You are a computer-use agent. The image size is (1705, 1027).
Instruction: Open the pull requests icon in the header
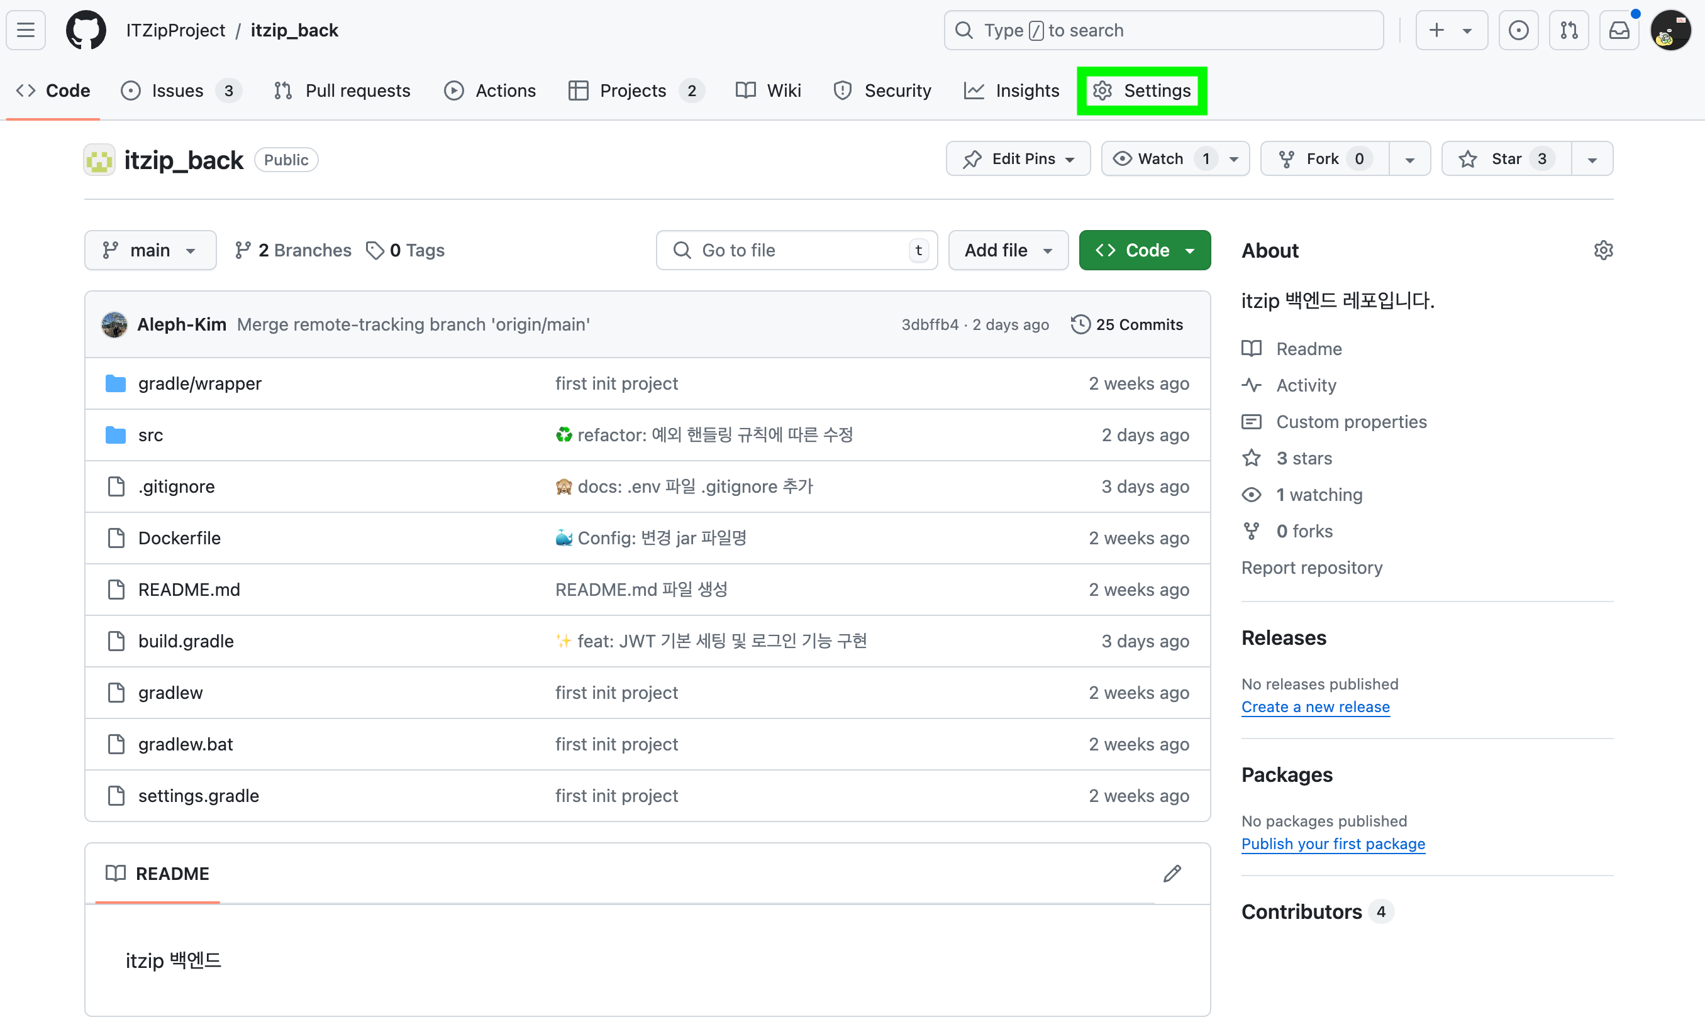point(1569,30)
